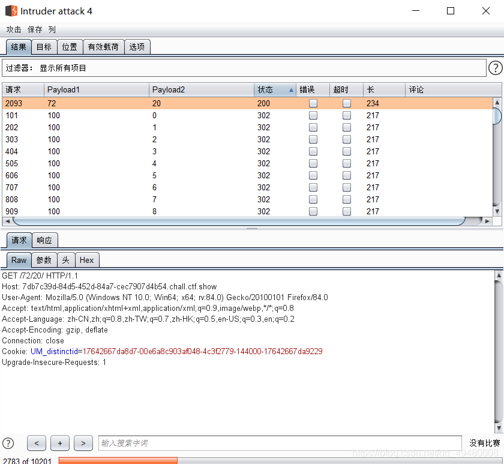This screenshot has width=504, height=464.
Task: Click the GET /72/20/ HTTP/1.1 request line
Action: [x=40, y=276]
